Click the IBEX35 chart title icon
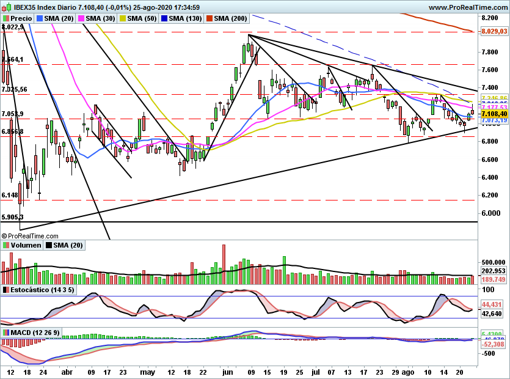This screenshot has width=510, height=379. (6, 7)
